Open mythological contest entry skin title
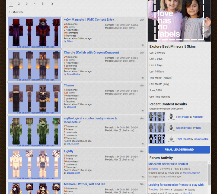This screenshot has width=217, height=194. pos(90,120)
